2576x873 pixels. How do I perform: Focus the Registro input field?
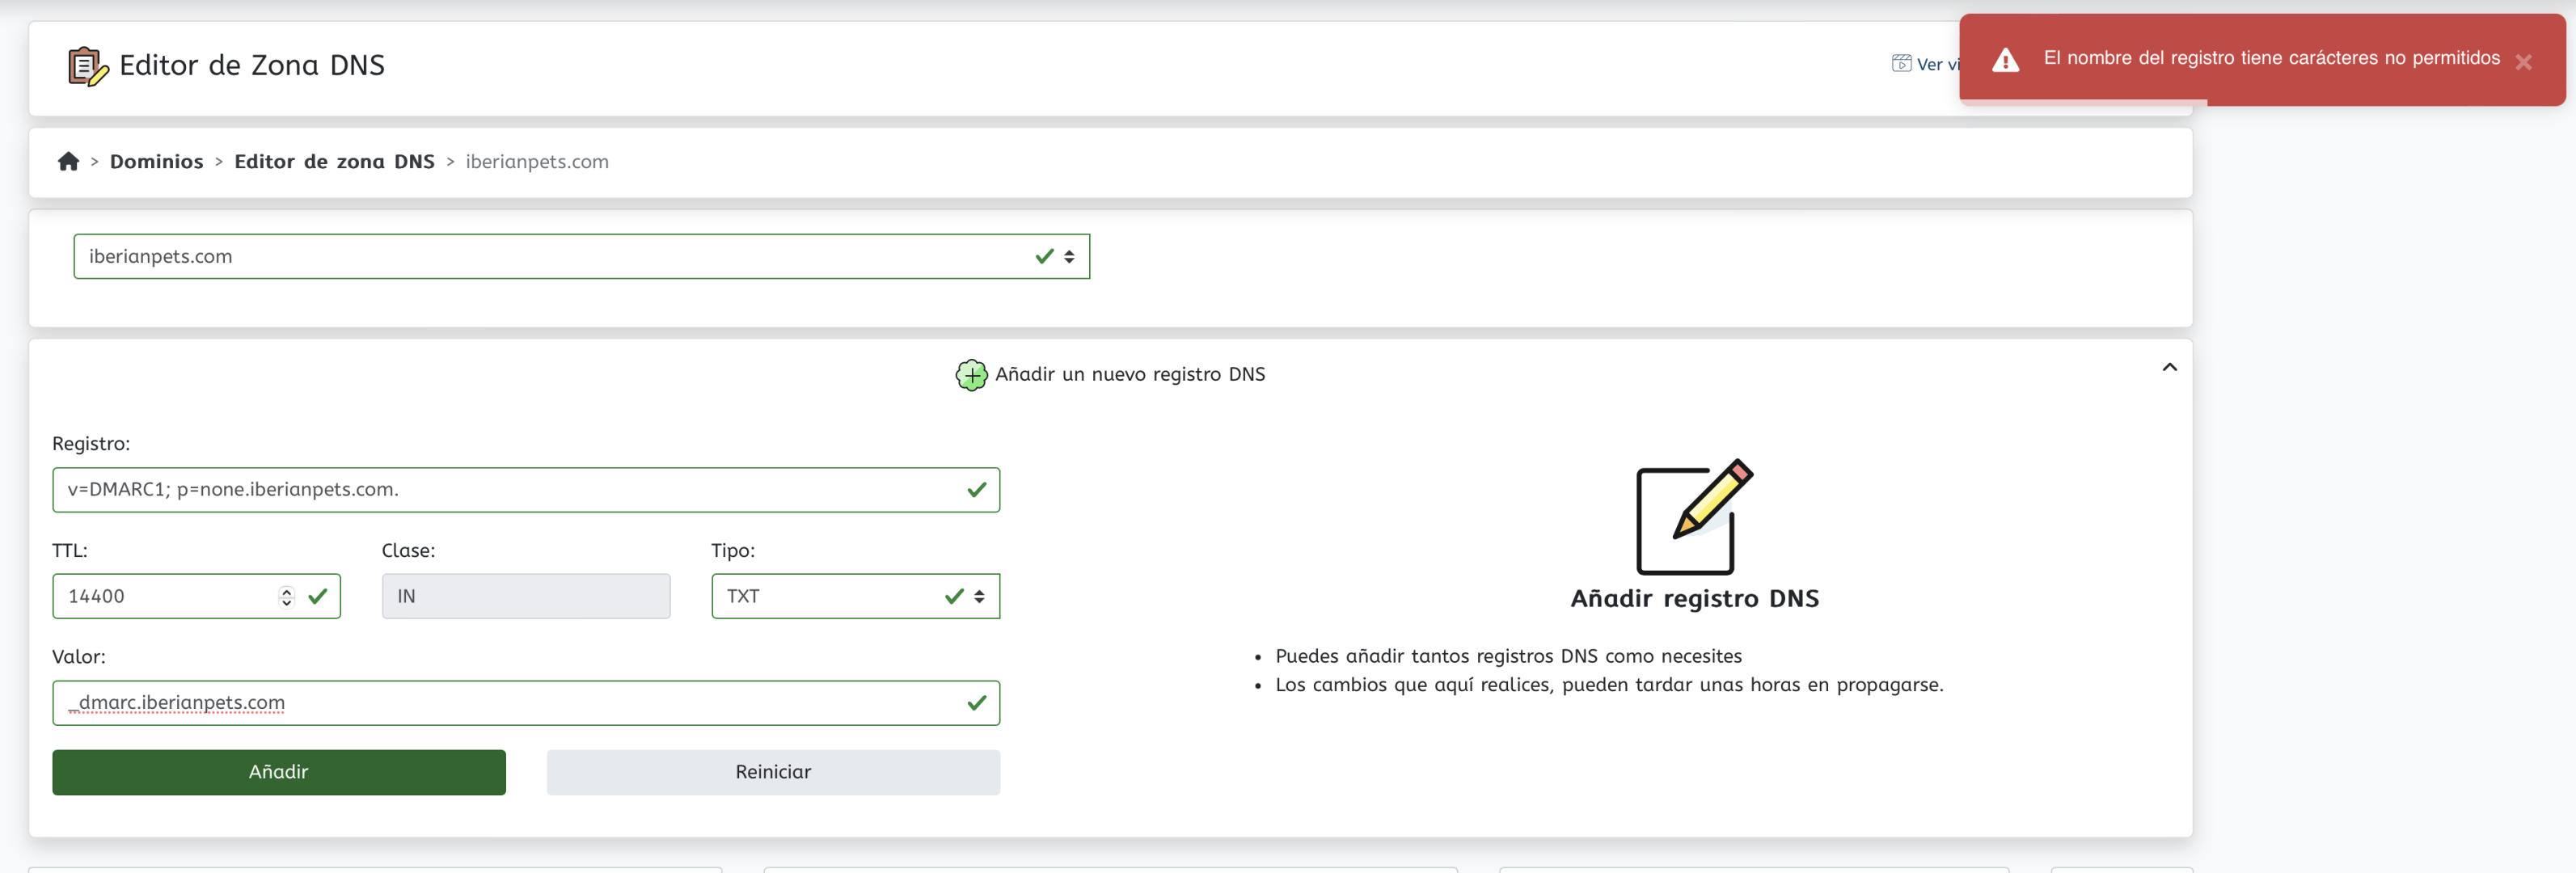pyautogui.click(x=526, y=490)
